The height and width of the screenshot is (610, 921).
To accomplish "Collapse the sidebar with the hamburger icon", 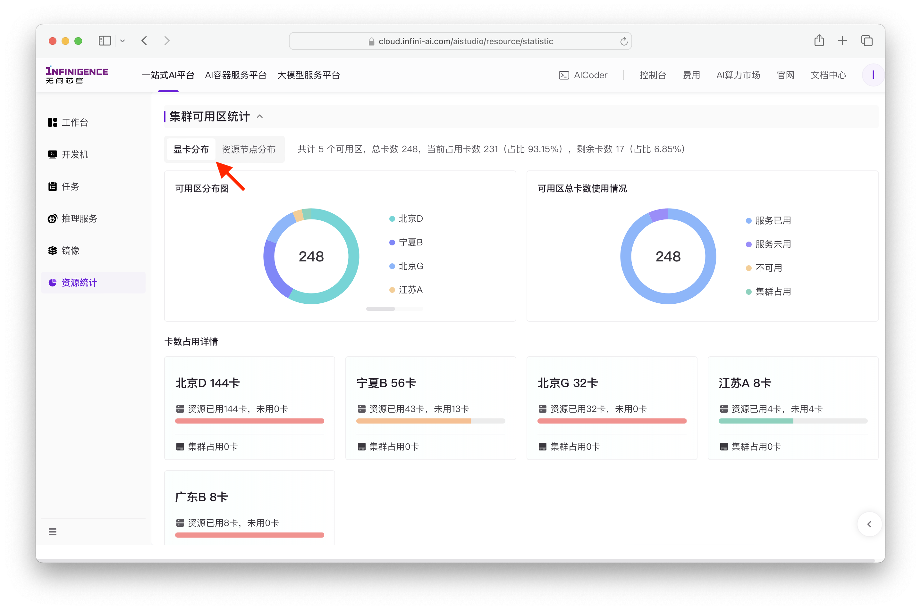I will 53,532.
